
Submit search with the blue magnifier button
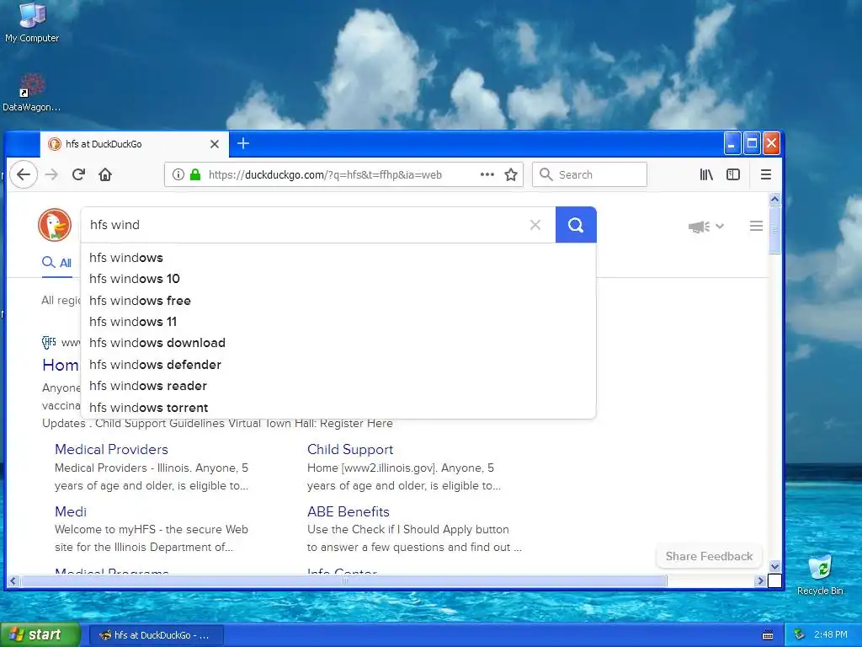tap(576, 224)
